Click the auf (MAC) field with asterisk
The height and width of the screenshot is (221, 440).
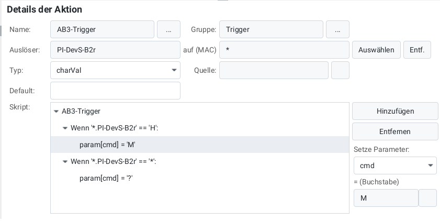point(284,50)
